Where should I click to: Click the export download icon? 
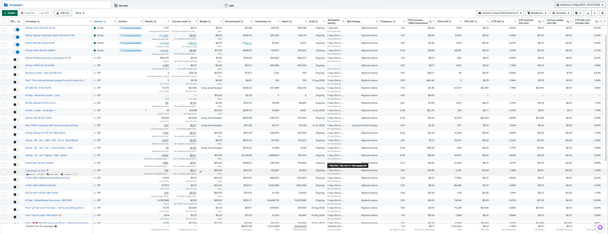tap(588, 13)
